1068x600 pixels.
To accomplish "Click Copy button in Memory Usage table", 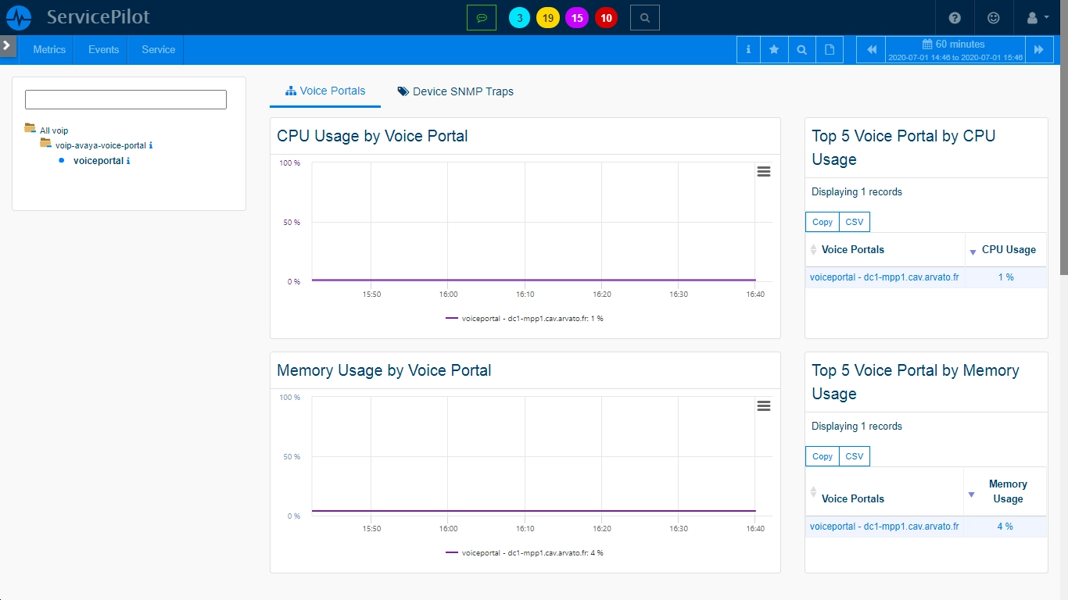I will [823, 456].
